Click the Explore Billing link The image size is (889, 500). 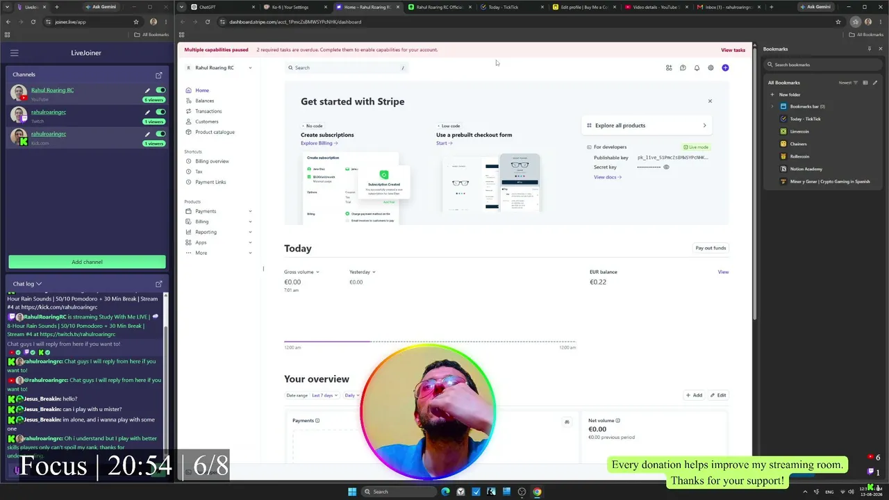(x=319, y=143)
